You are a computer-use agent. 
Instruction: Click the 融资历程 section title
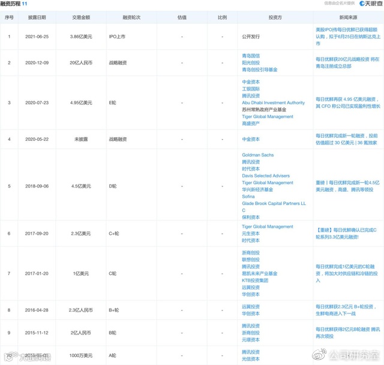[10, 4]
